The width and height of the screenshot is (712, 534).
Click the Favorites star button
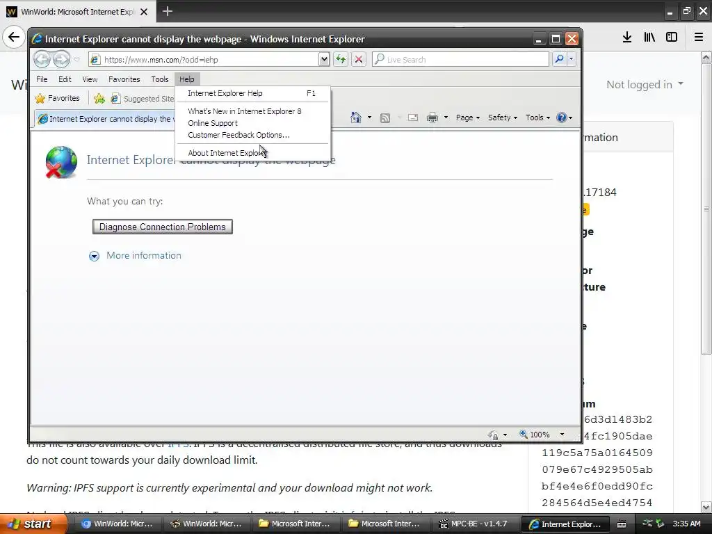(57, 98)
